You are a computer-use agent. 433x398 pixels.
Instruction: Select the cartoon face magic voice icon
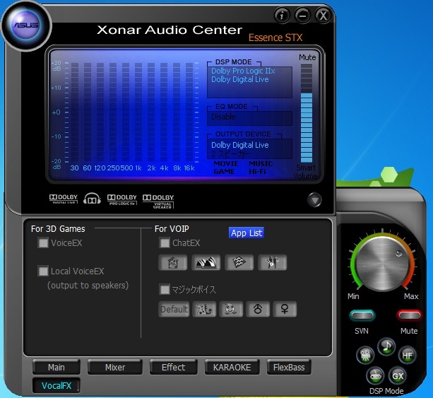tap(231, 309)
